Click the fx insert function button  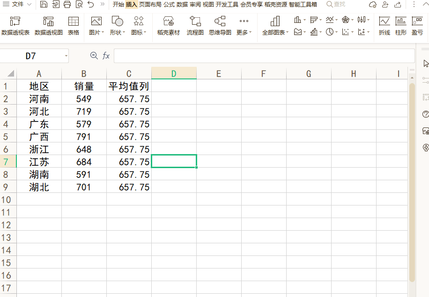[x=106, y=56]
